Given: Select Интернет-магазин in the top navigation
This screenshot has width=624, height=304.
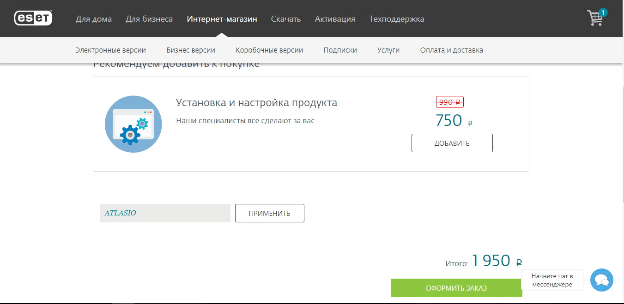Looking at the screenshot, I should 222,19.
